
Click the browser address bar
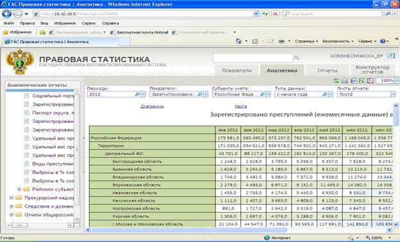pos(144,13)
